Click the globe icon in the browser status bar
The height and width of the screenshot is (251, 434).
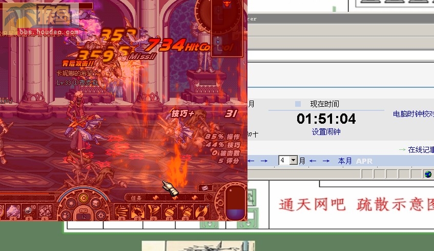[428, 174]
